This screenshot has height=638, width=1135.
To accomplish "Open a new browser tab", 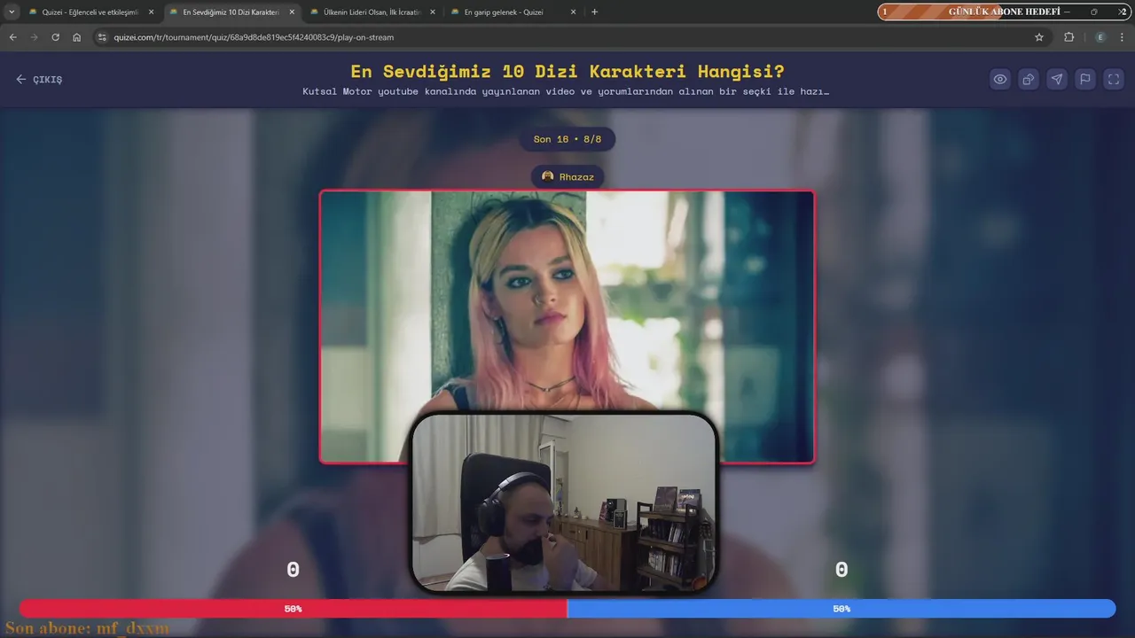I will click(594, 12).
